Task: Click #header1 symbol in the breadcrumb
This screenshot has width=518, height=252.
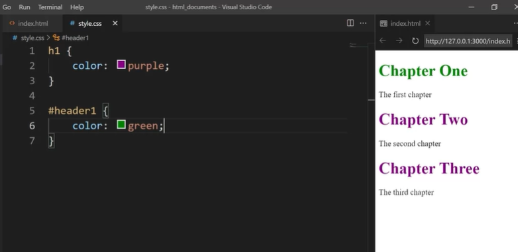Action: coord(75,38)
